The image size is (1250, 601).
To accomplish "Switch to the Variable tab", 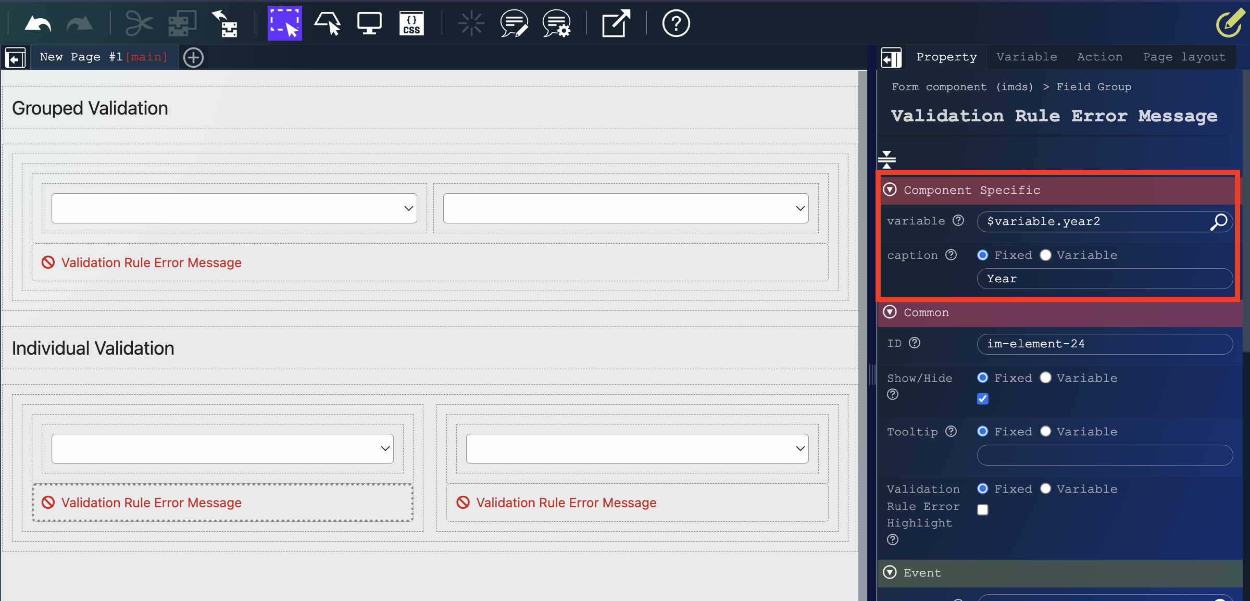I will [x=1027, y=57].
